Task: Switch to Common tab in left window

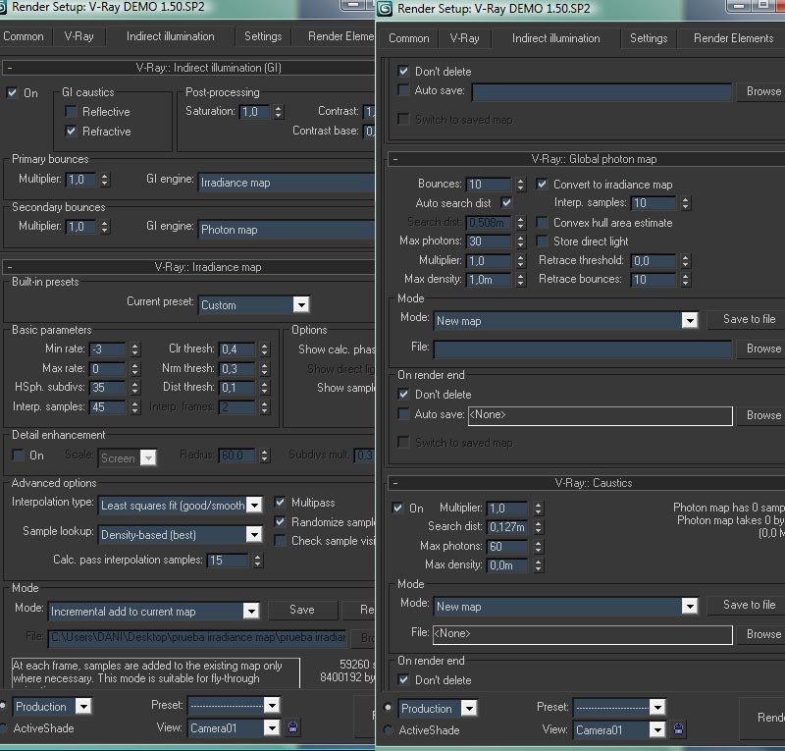Action: click(x=24, y=36)
